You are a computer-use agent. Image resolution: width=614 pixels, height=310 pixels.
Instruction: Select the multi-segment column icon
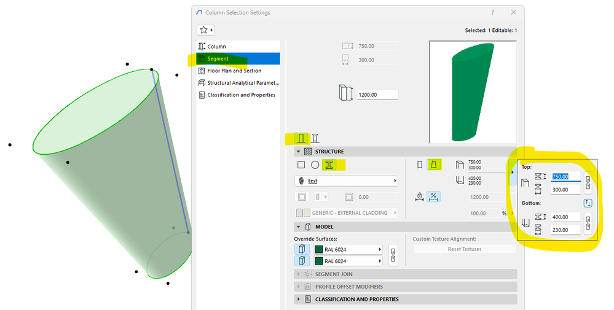pyautogui.click(x=315, y=138)
